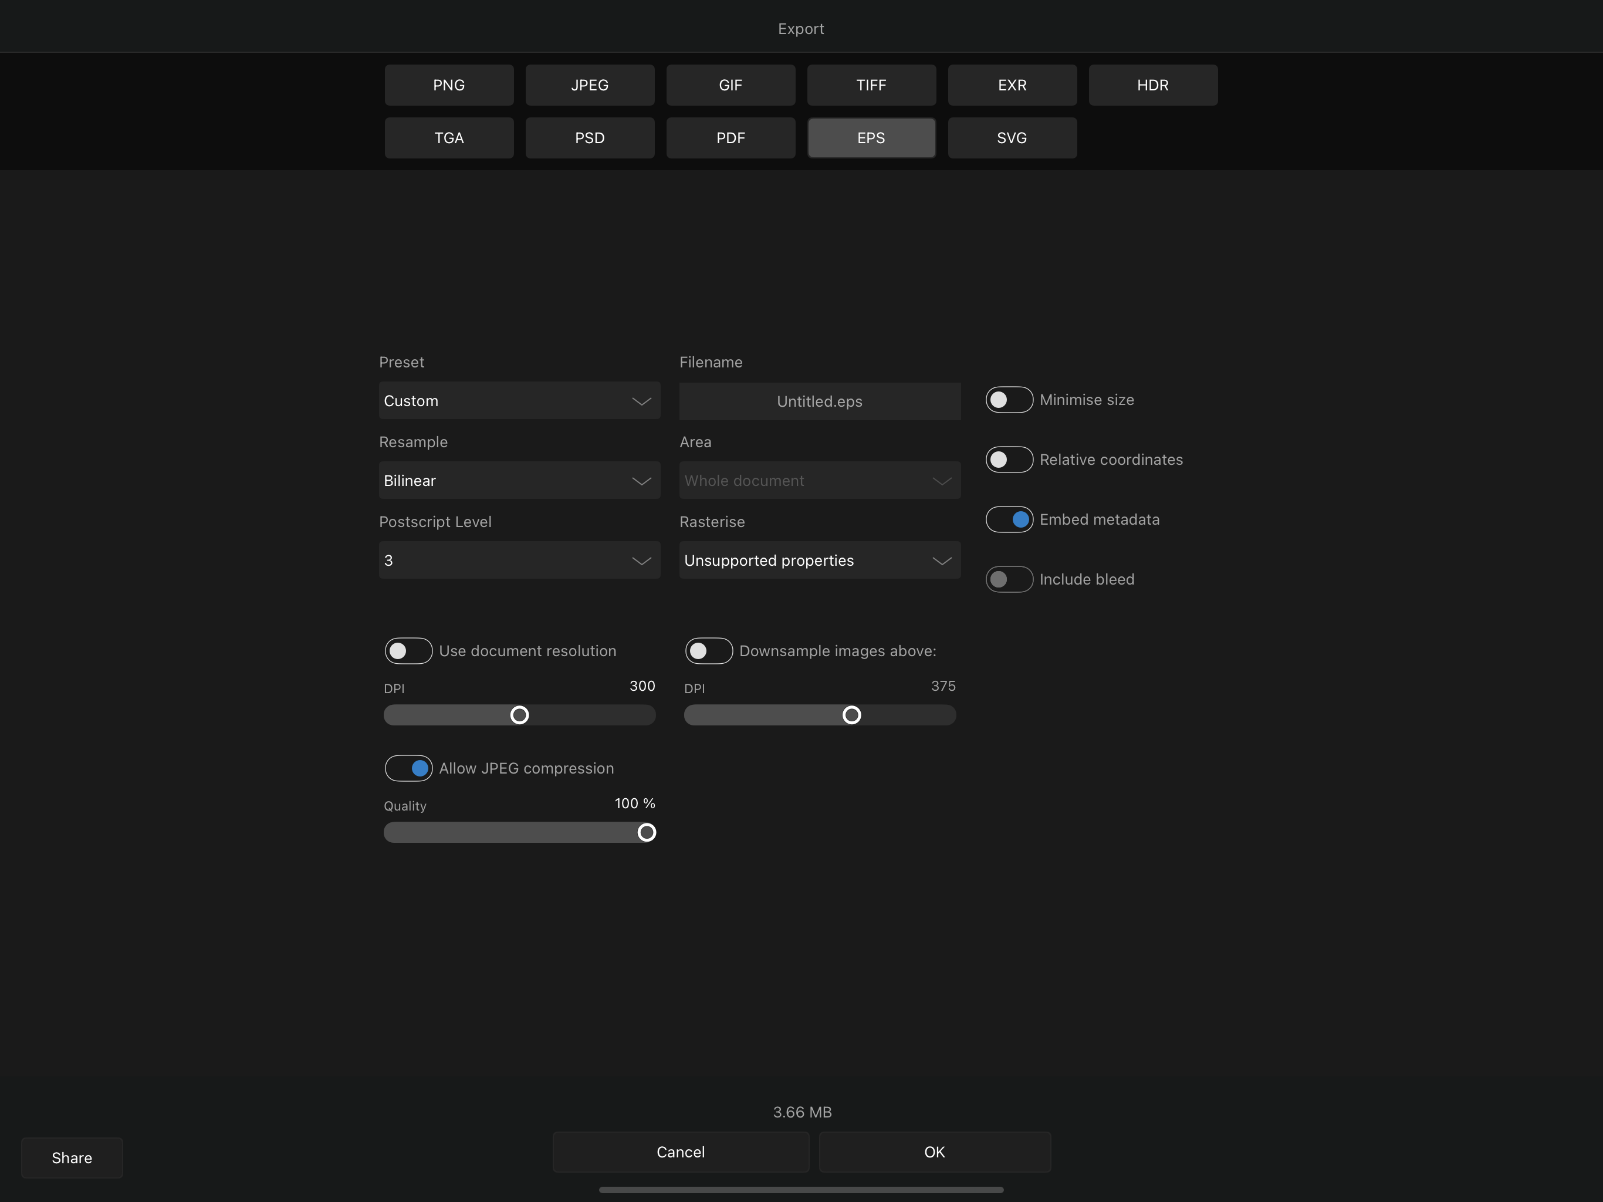Enable Include bleed
The image size is (1603, 1202).
coord(1008,579)
